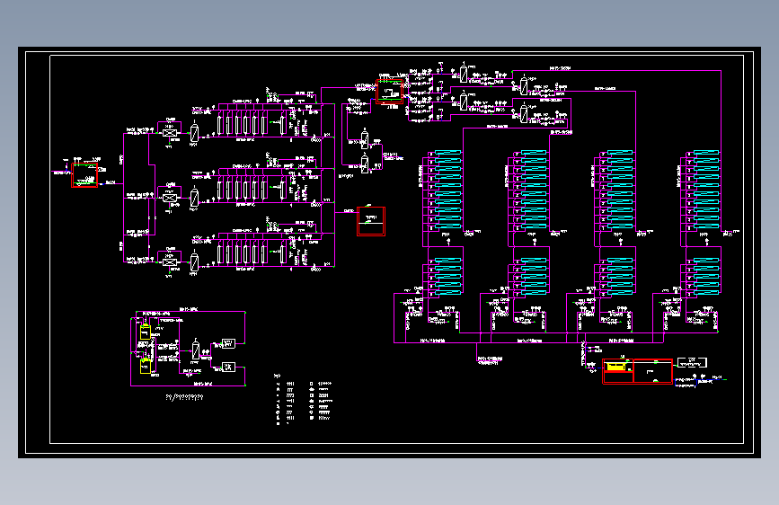Select crossed-box pump symbol in top treatment row
Screen dimensions: 779x505
point(170,133)
